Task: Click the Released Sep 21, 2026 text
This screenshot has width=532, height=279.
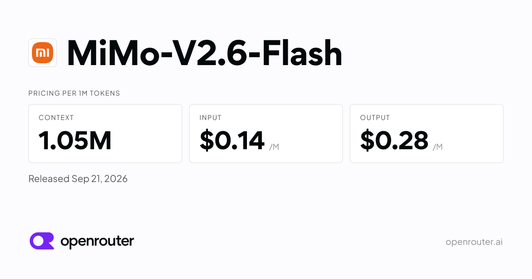Action: pos(78,179)
